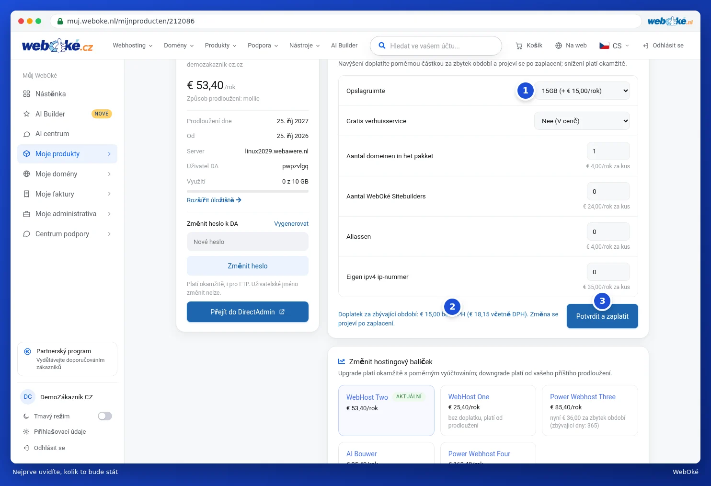The image size is (711, 486).
Task: Expand Moje faktury chevron arrow
Action: (109, 194)
